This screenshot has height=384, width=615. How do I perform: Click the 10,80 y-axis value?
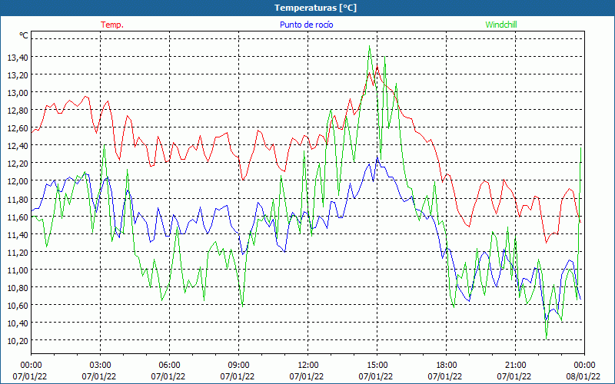coord(18,288)
